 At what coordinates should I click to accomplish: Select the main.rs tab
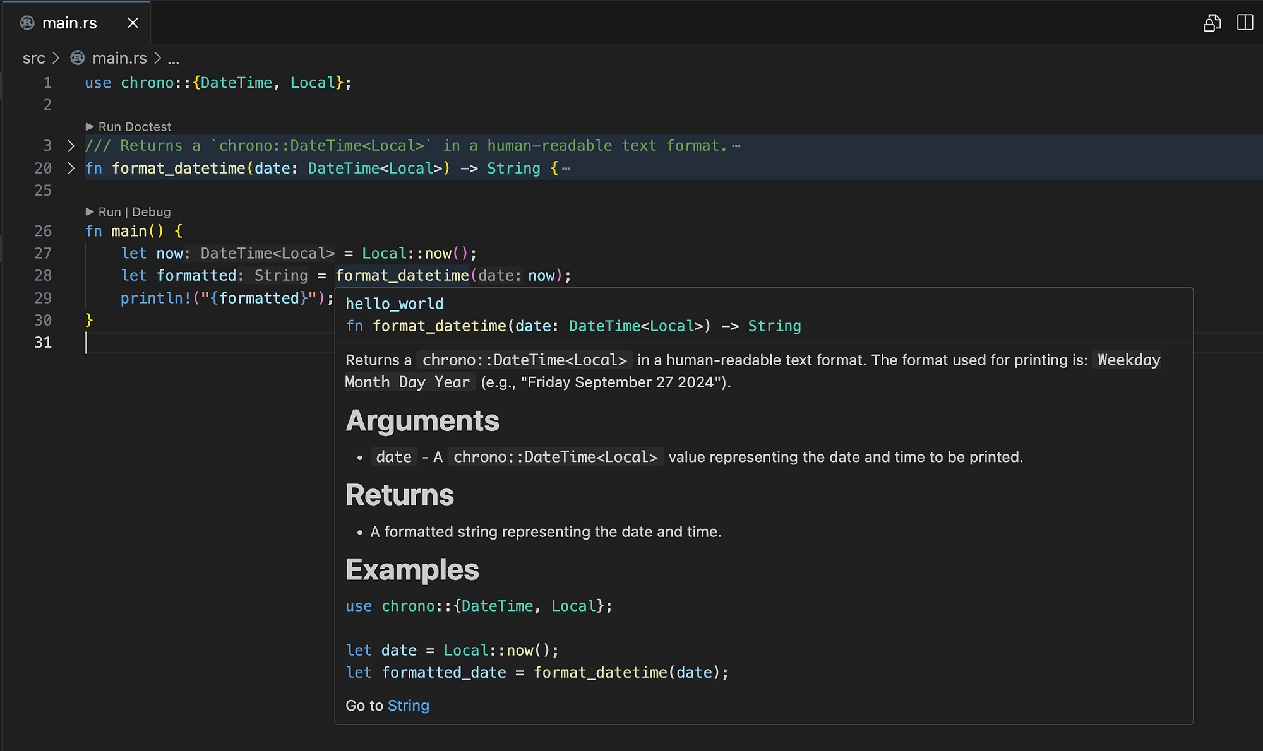click(69, 23)
